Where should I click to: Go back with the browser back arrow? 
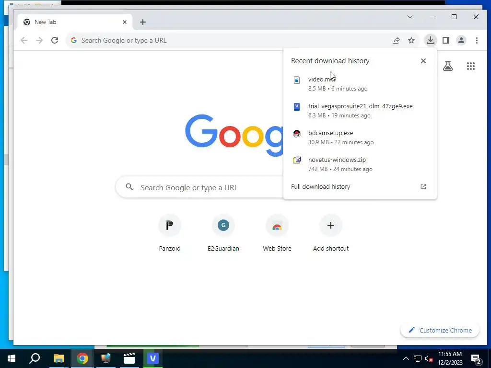click(x=24, y=40)
